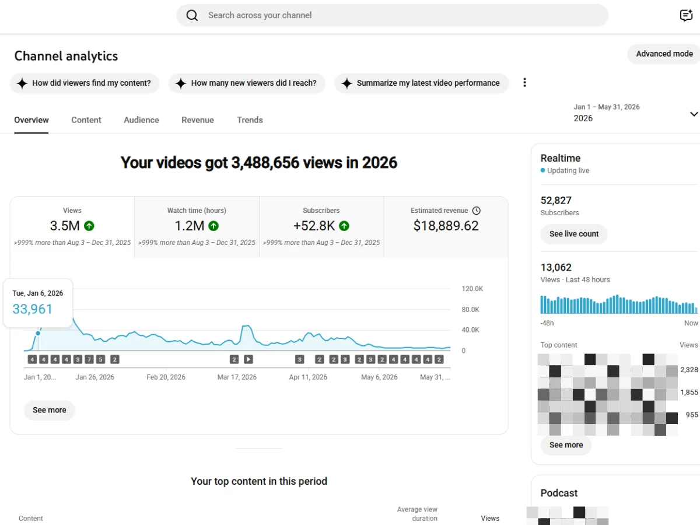Image resolution: width=700 pixels, height=525 pixels.
Task: Click the 52,827 subscribers count
Action: tap(556, 200)
